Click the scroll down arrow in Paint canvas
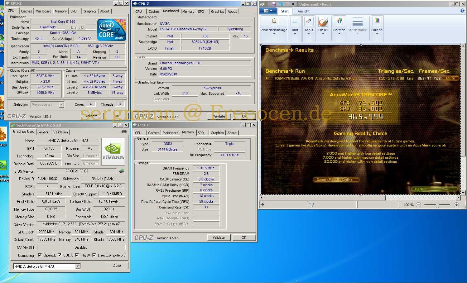Image resolution: width=467 pixels, height=283 pixels. [463, 193]
